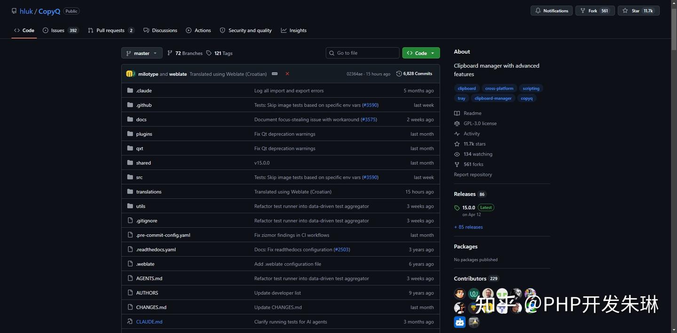Click the AUTHORS file icon
The image size is (677, 333).
[x=130, y=293]
